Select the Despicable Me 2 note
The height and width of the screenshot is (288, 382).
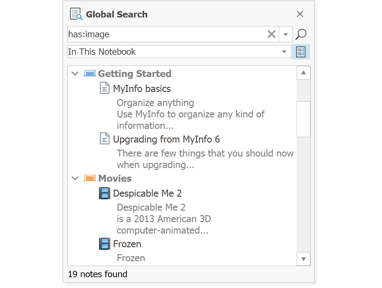147,193
